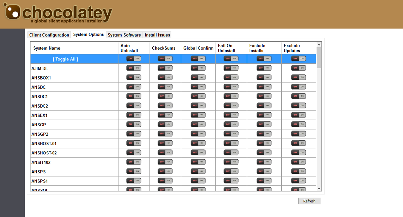403x217 pixels.
Task: Click the scrollbar down arrow
Action: coord(319,189)
